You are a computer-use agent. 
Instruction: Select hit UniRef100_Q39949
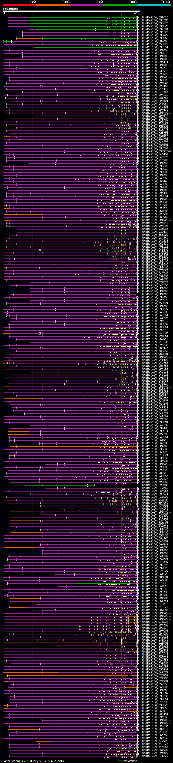point(155,169)
